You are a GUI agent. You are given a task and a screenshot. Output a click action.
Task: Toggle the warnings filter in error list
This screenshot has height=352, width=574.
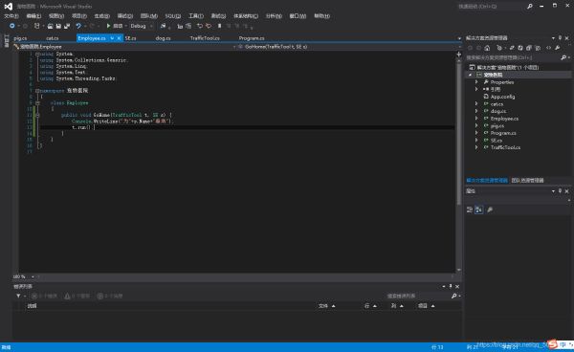[77, 296]
